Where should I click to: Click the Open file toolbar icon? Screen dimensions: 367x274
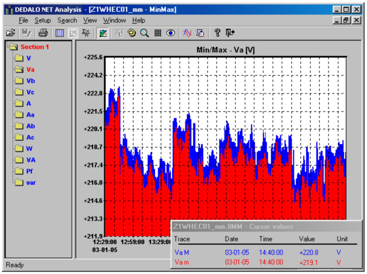[x=10, y=33]
